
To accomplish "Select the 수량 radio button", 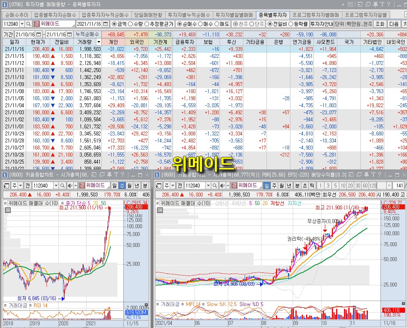I will click(x=130, y=24).
